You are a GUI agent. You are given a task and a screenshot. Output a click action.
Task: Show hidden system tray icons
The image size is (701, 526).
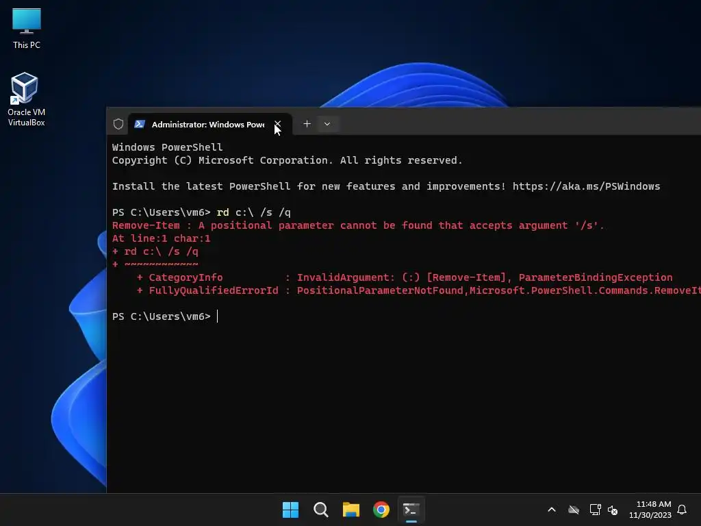click(552, 510)
